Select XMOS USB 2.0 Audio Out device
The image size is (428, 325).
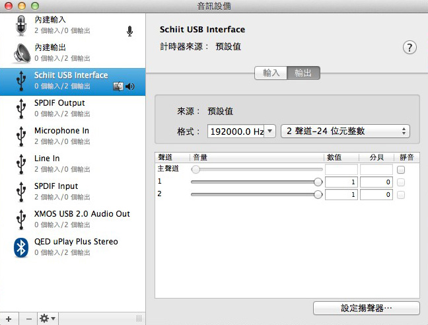pyautogui.click(x=73, y=219)
